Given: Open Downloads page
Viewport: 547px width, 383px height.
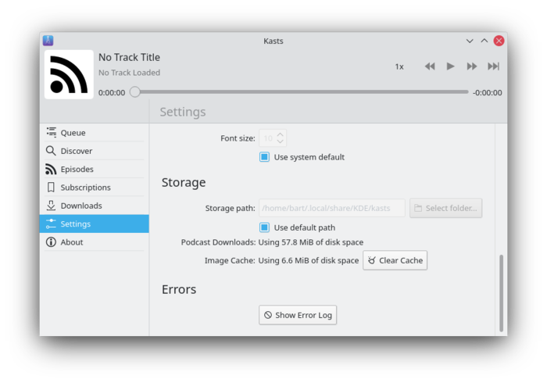Looking at the screenshot, I should [x=95, y=206].
